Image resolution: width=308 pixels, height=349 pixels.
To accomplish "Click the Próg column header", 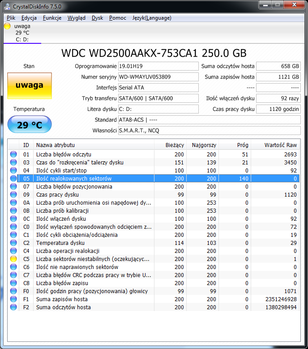I will click(235, 145).
